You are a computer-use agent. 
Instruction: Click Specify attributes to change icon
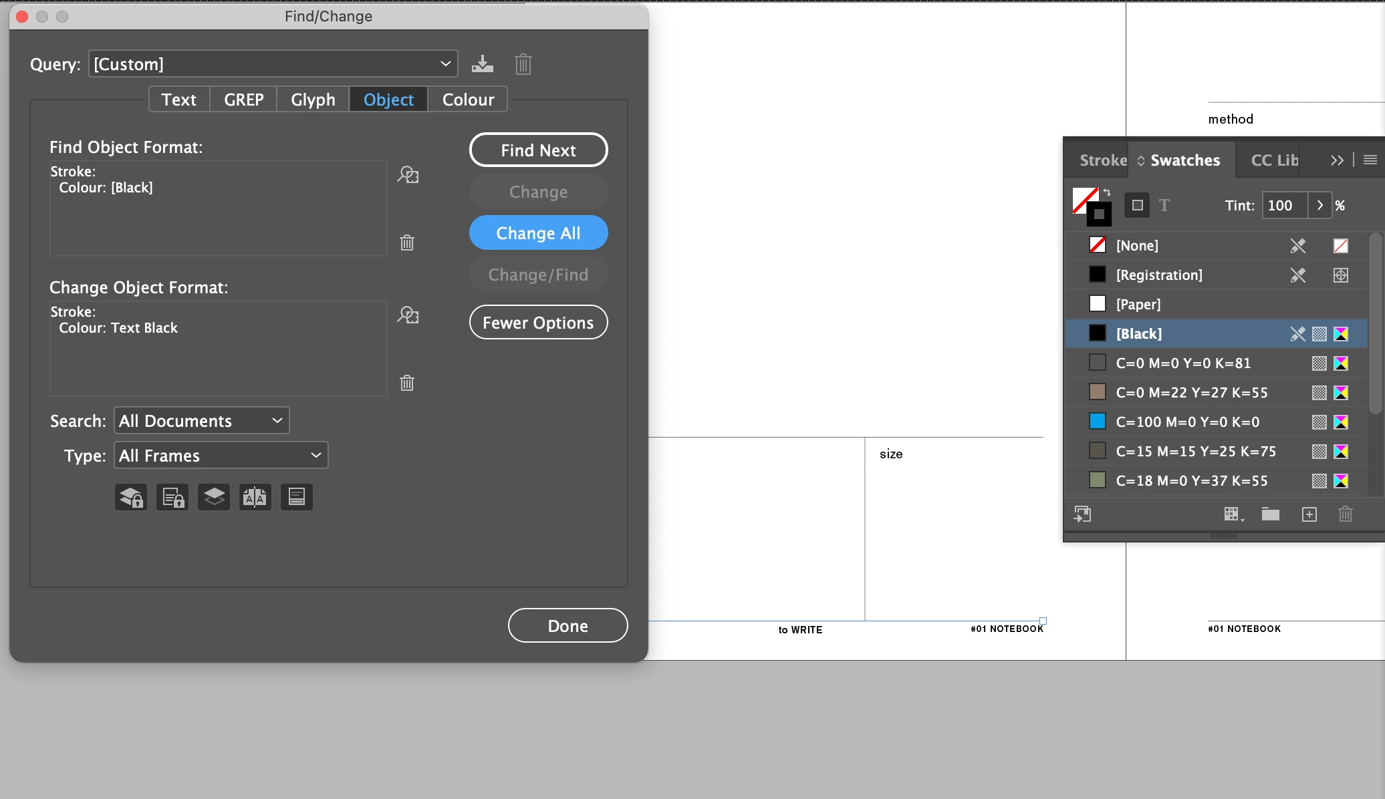pos(408,315)
